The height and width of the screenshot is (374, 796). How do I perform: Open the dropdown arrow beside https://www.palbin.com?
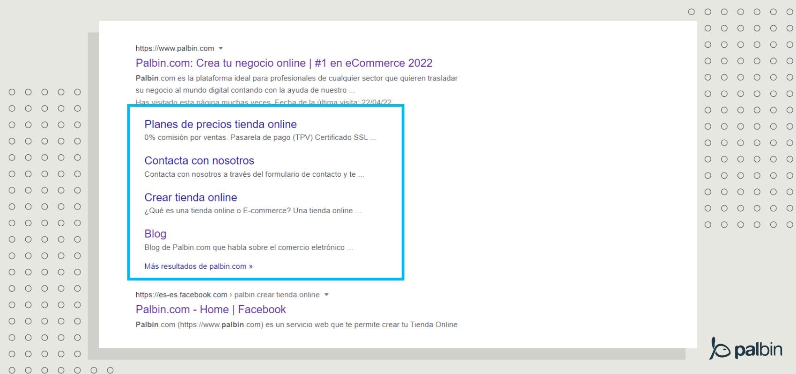221,48
